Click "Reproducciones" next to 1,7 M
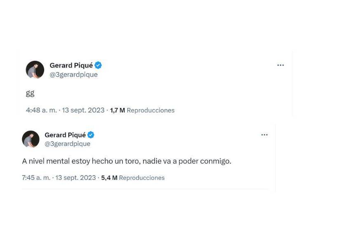The height and width of the screenshot is (247, 340). coord(150,110)
